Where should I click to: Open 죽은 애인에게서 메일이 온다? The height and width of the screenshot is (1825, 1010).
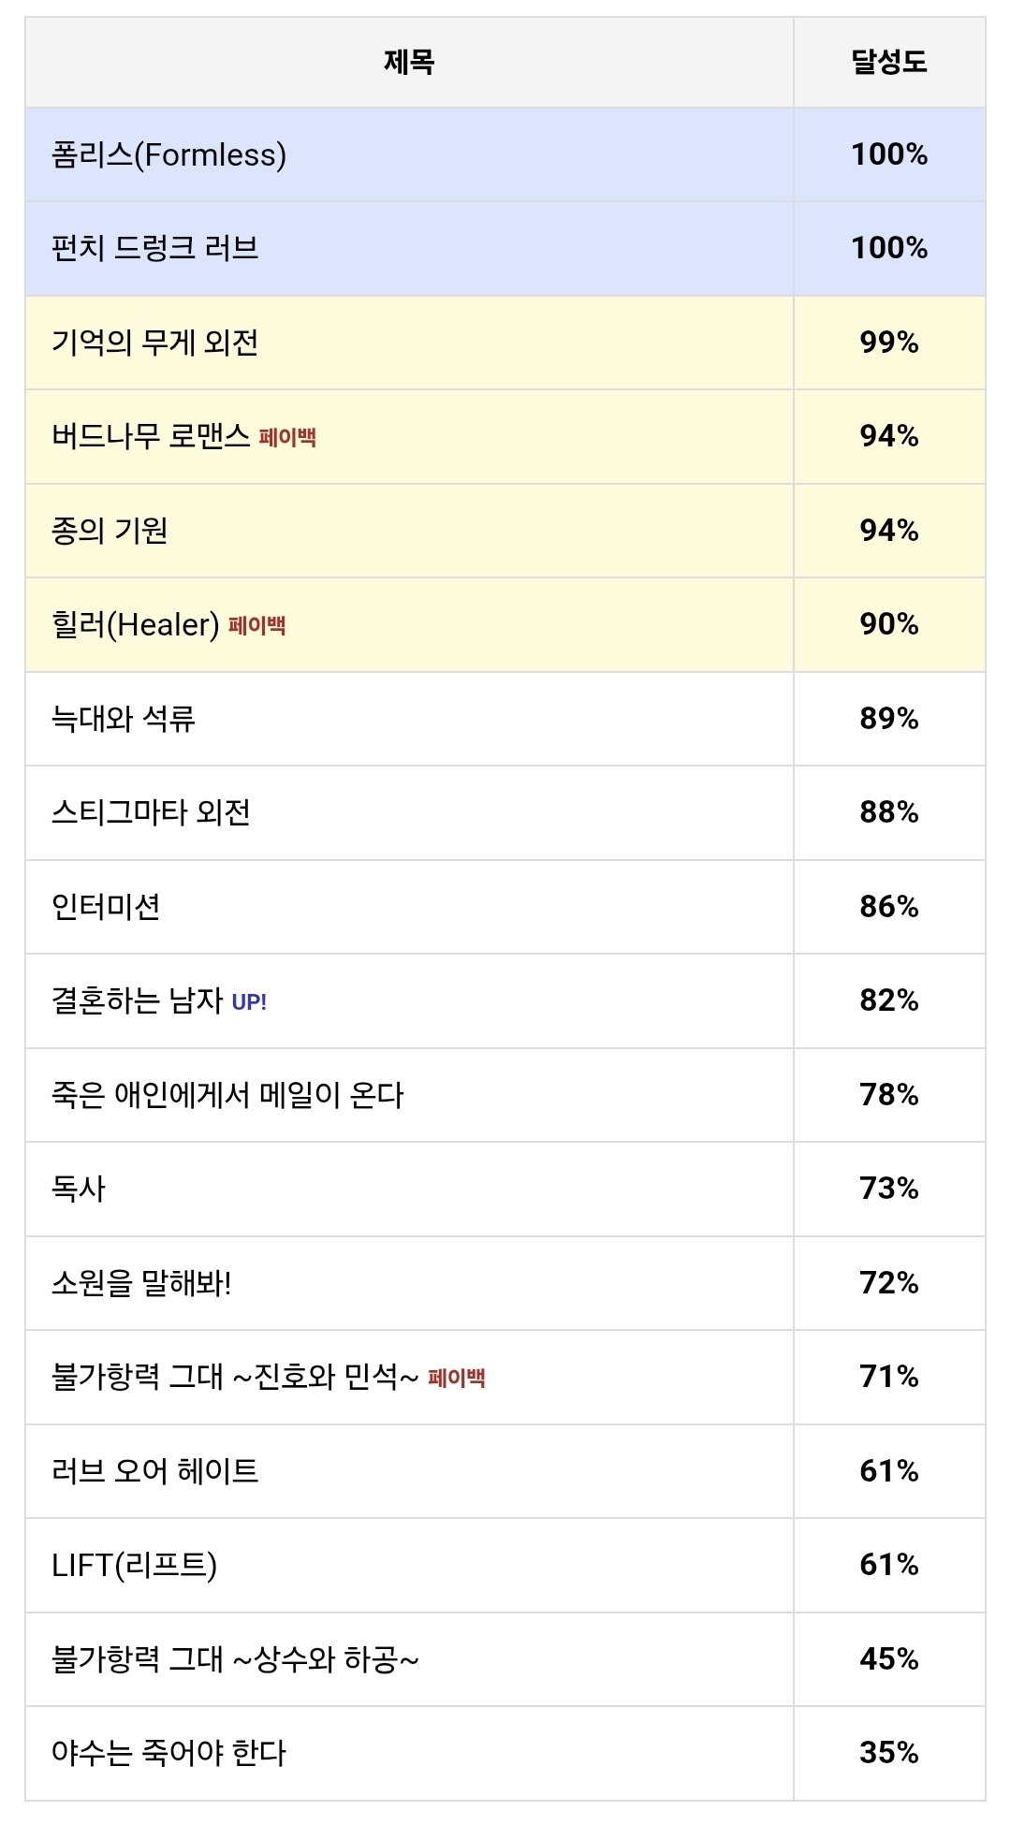click(227, 1096)
